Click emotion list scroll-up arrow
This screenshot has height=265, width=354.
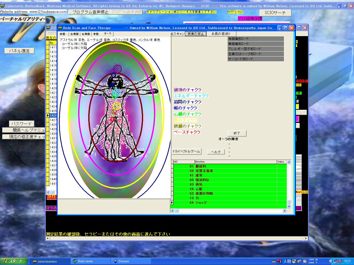[289, 162]
